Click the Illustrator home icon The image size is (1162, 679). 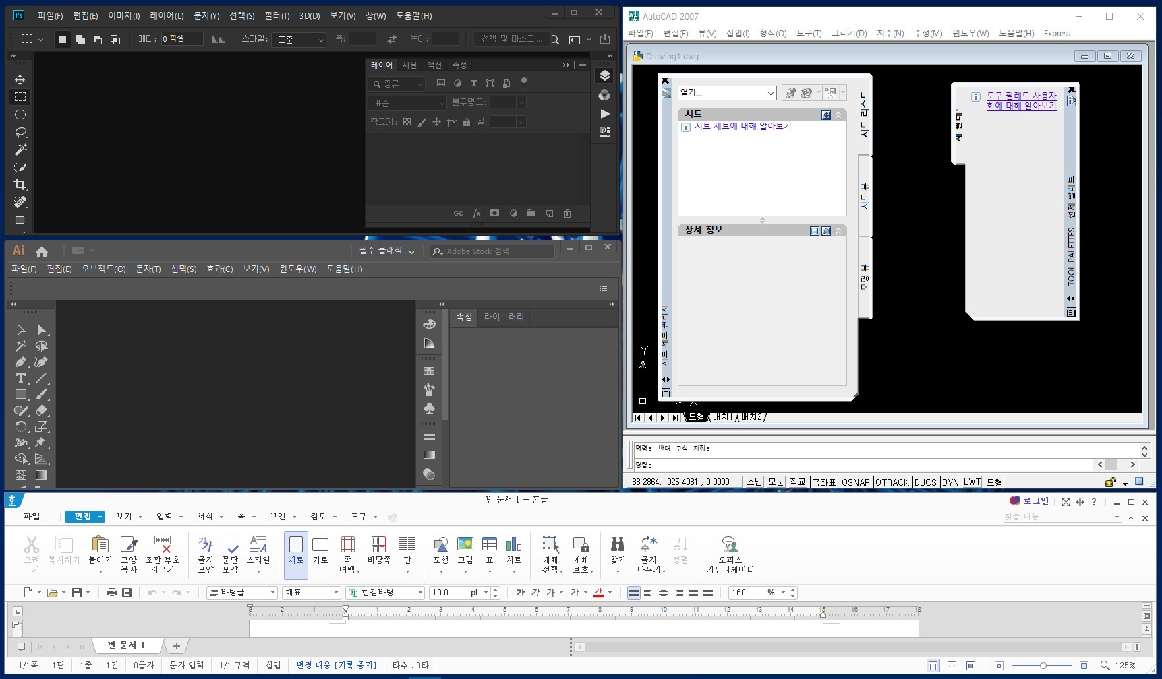(x=42, y=251)
